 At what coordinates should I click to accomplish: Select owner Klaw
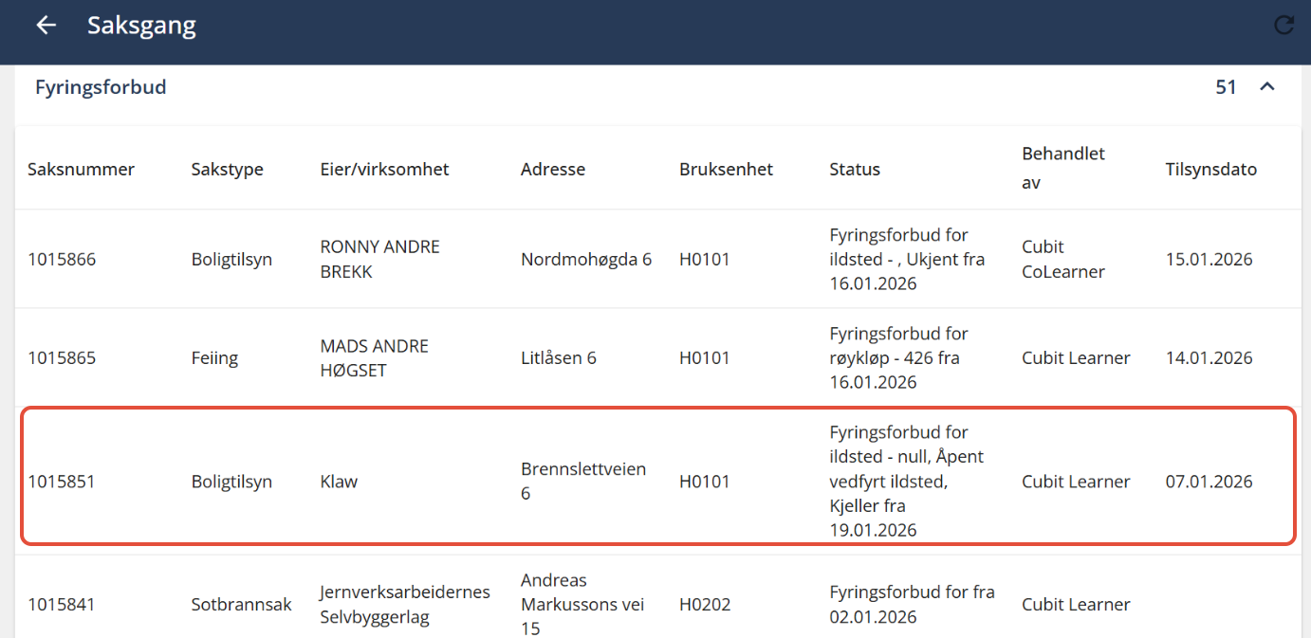[x=339, y=482]
